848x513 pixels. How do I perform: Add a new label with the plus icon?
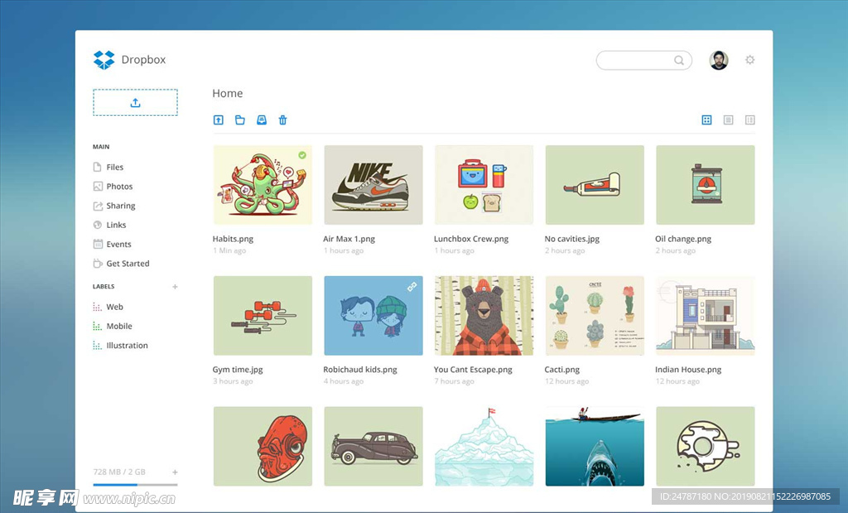coord(175,287)
